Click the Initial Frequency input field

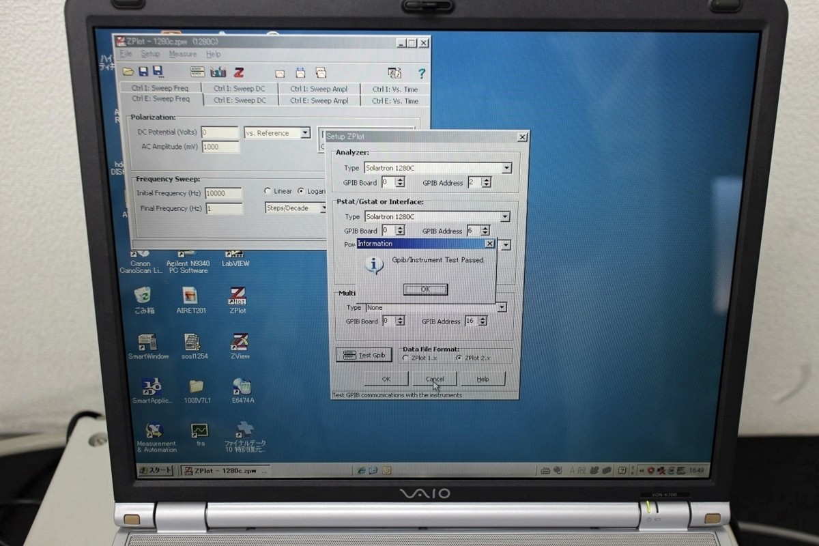pos(223,193)
